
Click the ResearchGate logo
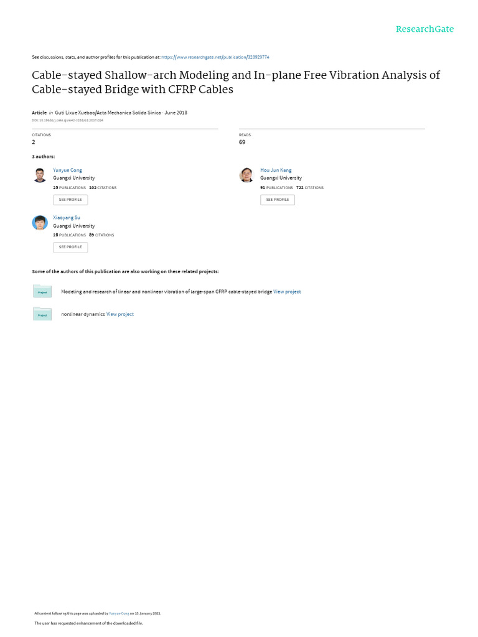[x=424, y=29]
